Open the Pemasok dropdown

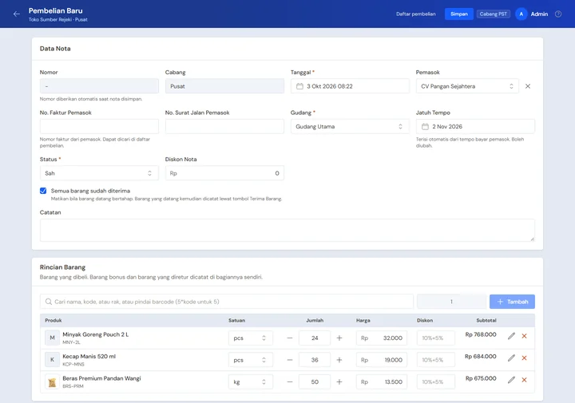[x=467, y=86]
